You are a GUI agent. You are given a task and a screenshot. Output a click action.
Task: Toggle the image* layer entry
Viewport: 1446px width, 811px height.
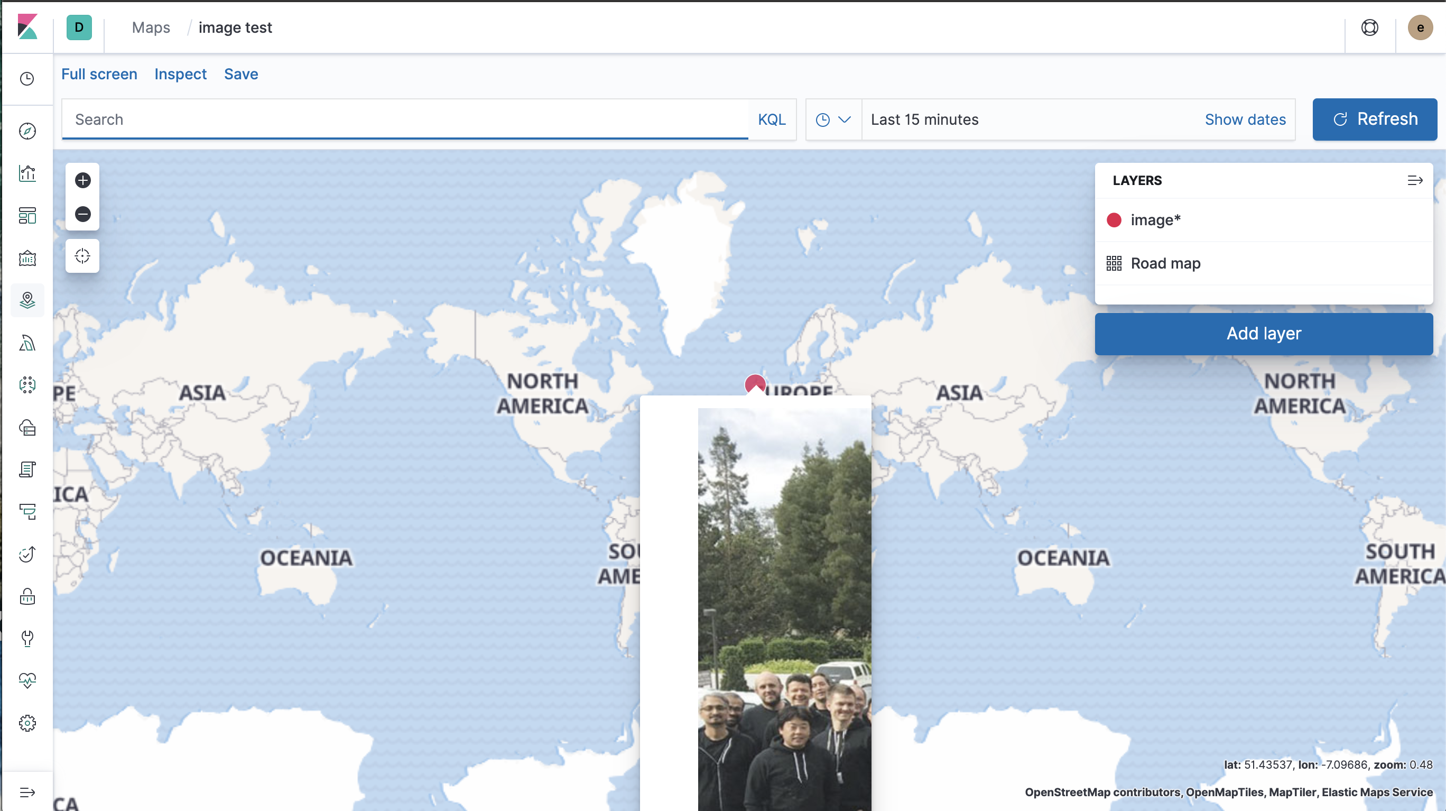point(1155,220)
